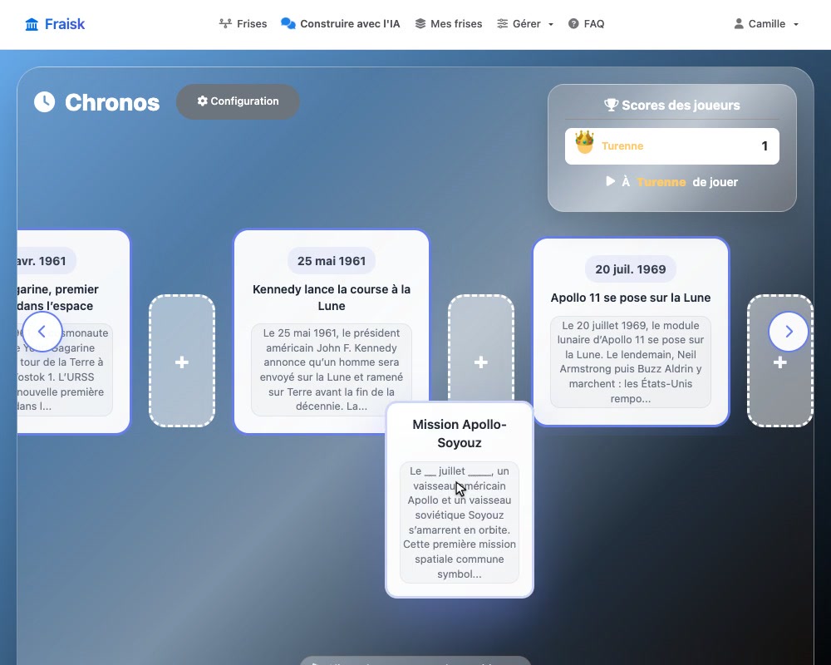The width and height of the screenshot is (831, 665).
Task: Click Turenne's score value 1
Action: pyautogui.click(x=765, y=145)
